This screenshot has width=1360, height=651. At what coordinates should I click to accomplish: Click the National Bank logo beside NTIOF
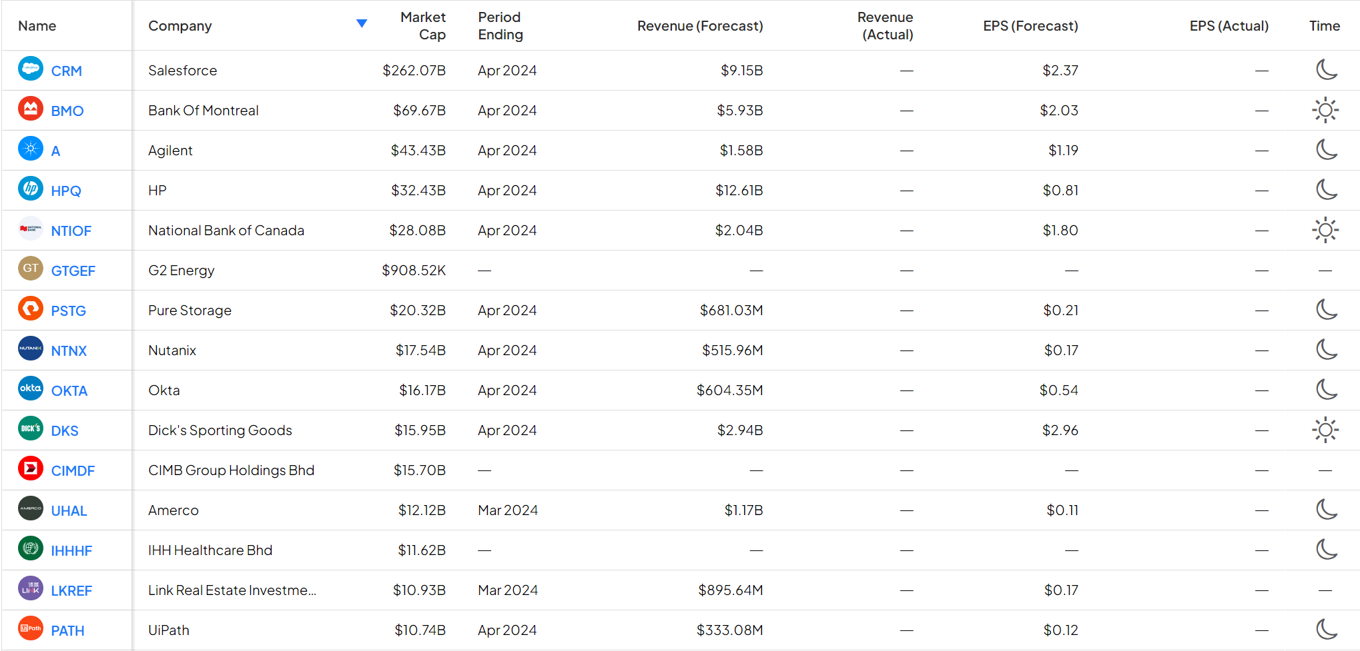pyautogui.click(x=31, y=229)
